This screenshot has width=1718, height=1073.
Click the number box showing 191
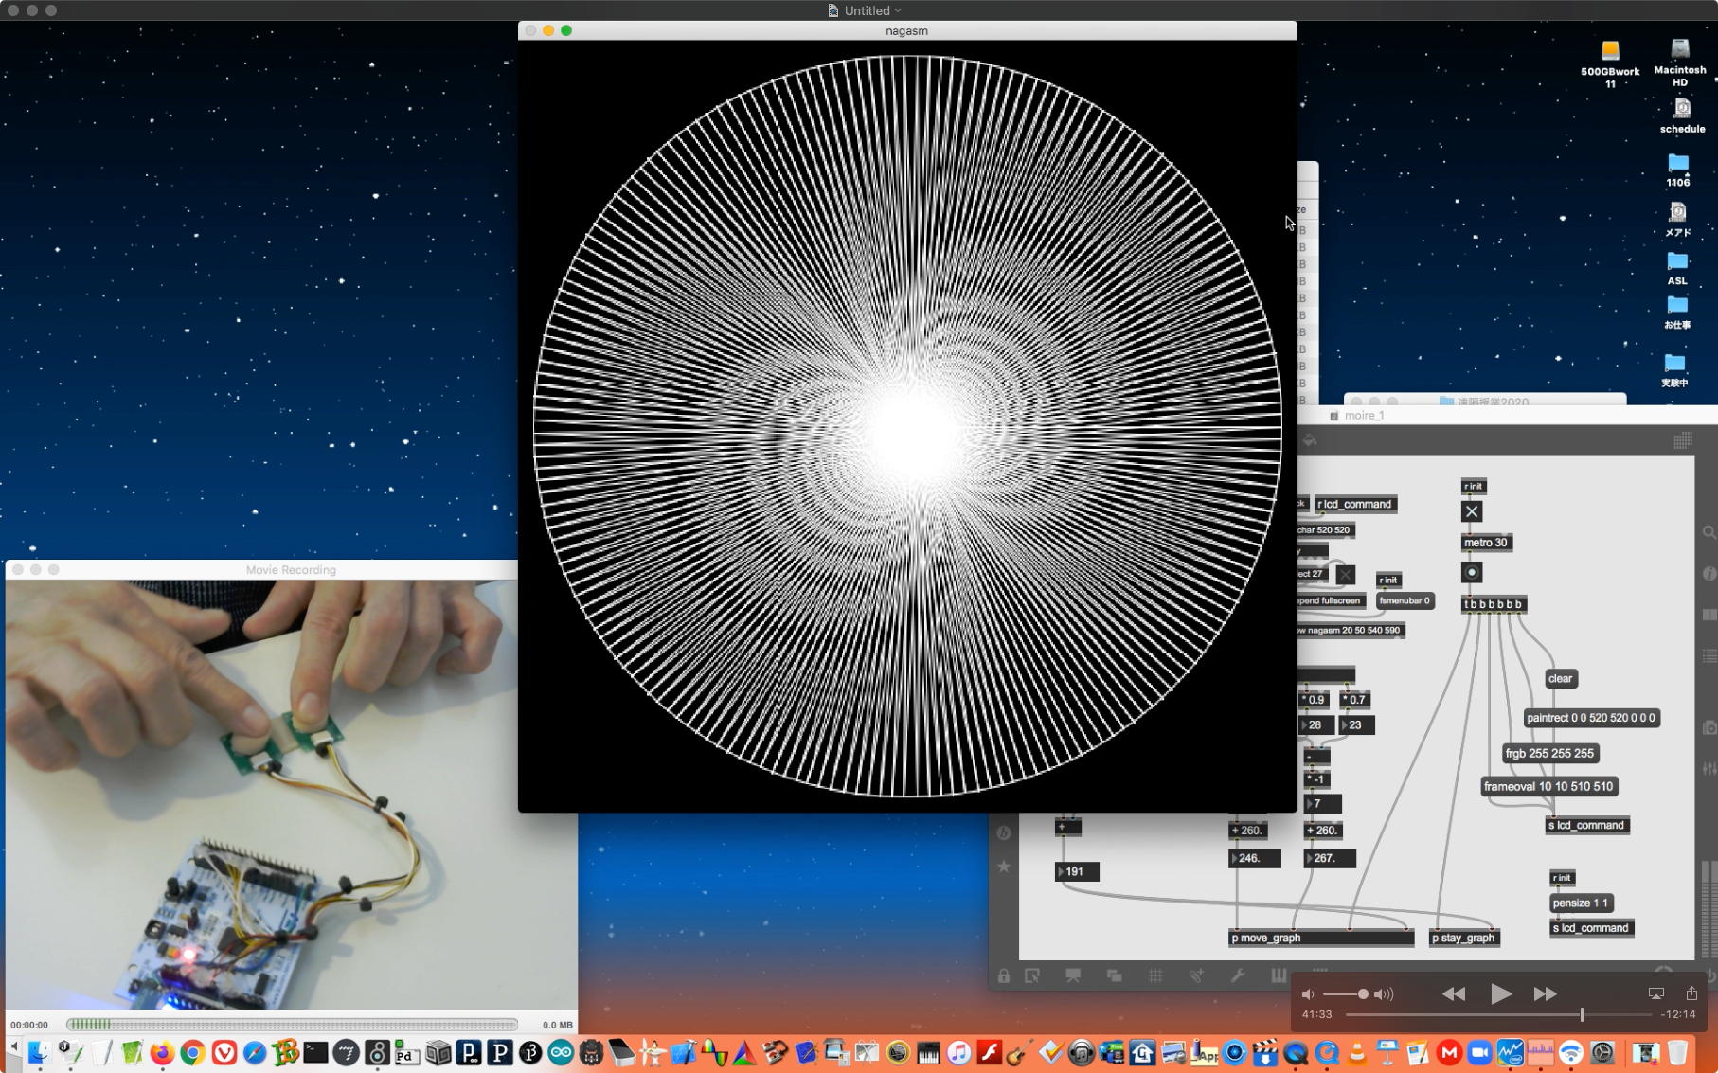click(x=1078, y=871)
